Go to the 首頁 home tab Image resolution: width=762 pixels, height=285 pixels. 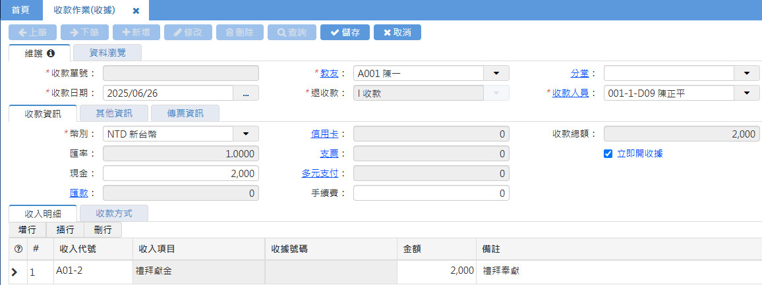click(20, 11)
